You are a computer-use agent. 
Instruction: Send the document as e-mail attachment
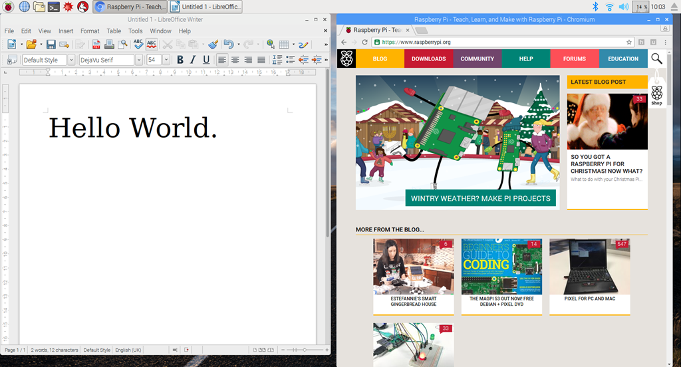[x=64, y=45]
